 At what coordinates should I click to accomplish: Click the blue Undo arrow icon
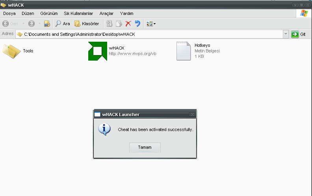point(137,24)
